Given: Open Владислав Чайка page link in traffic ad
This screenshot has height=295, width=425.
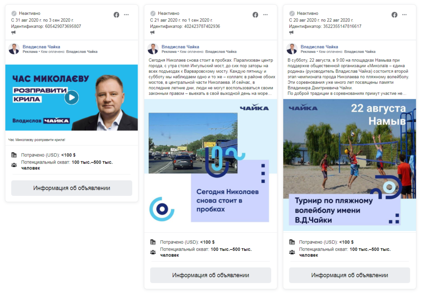Looking at the screenshot, I should coord(180,47).
